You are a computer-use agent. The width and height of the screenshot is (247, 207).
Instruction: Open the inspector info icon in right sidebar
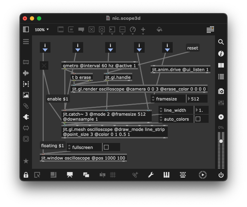point(221,53)
